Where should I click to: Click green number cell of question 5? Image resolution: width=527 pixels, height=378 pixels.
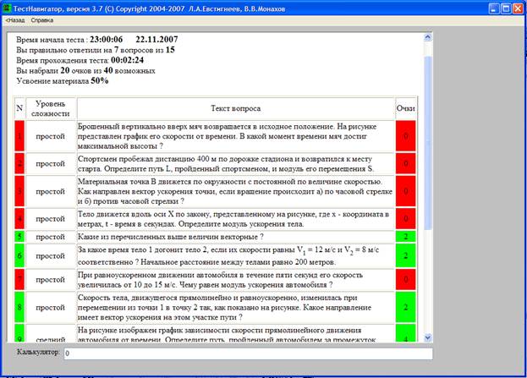tap(19, 237)
